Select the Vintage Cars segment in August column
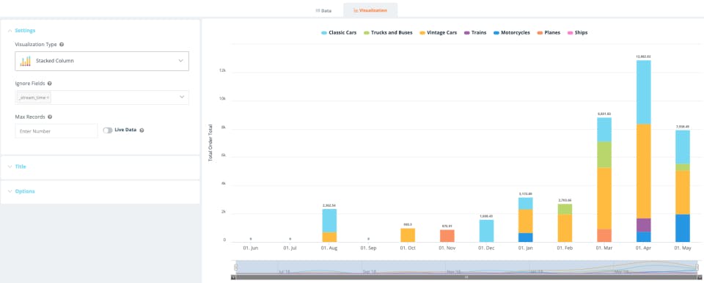This screenshot has width=704, height=283. (x=329, y=238)
